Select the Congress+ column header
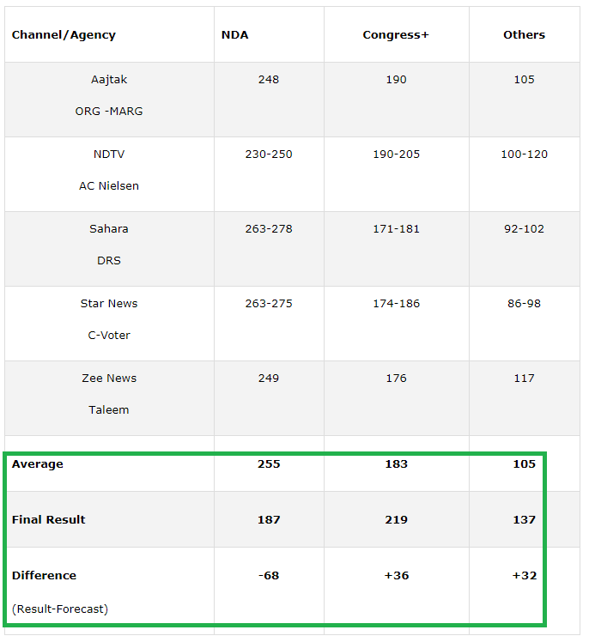 [396, 35]
